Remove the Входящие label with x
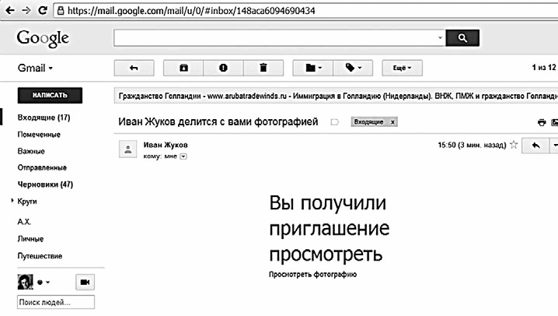Viewport: 558px width, 316px height. point(392,122)
